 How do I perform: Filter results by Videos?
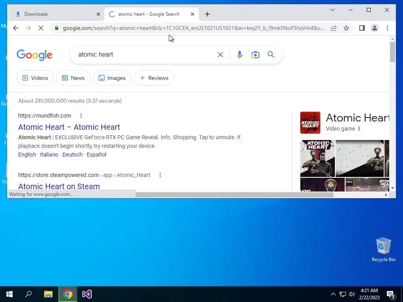point(35,78)
